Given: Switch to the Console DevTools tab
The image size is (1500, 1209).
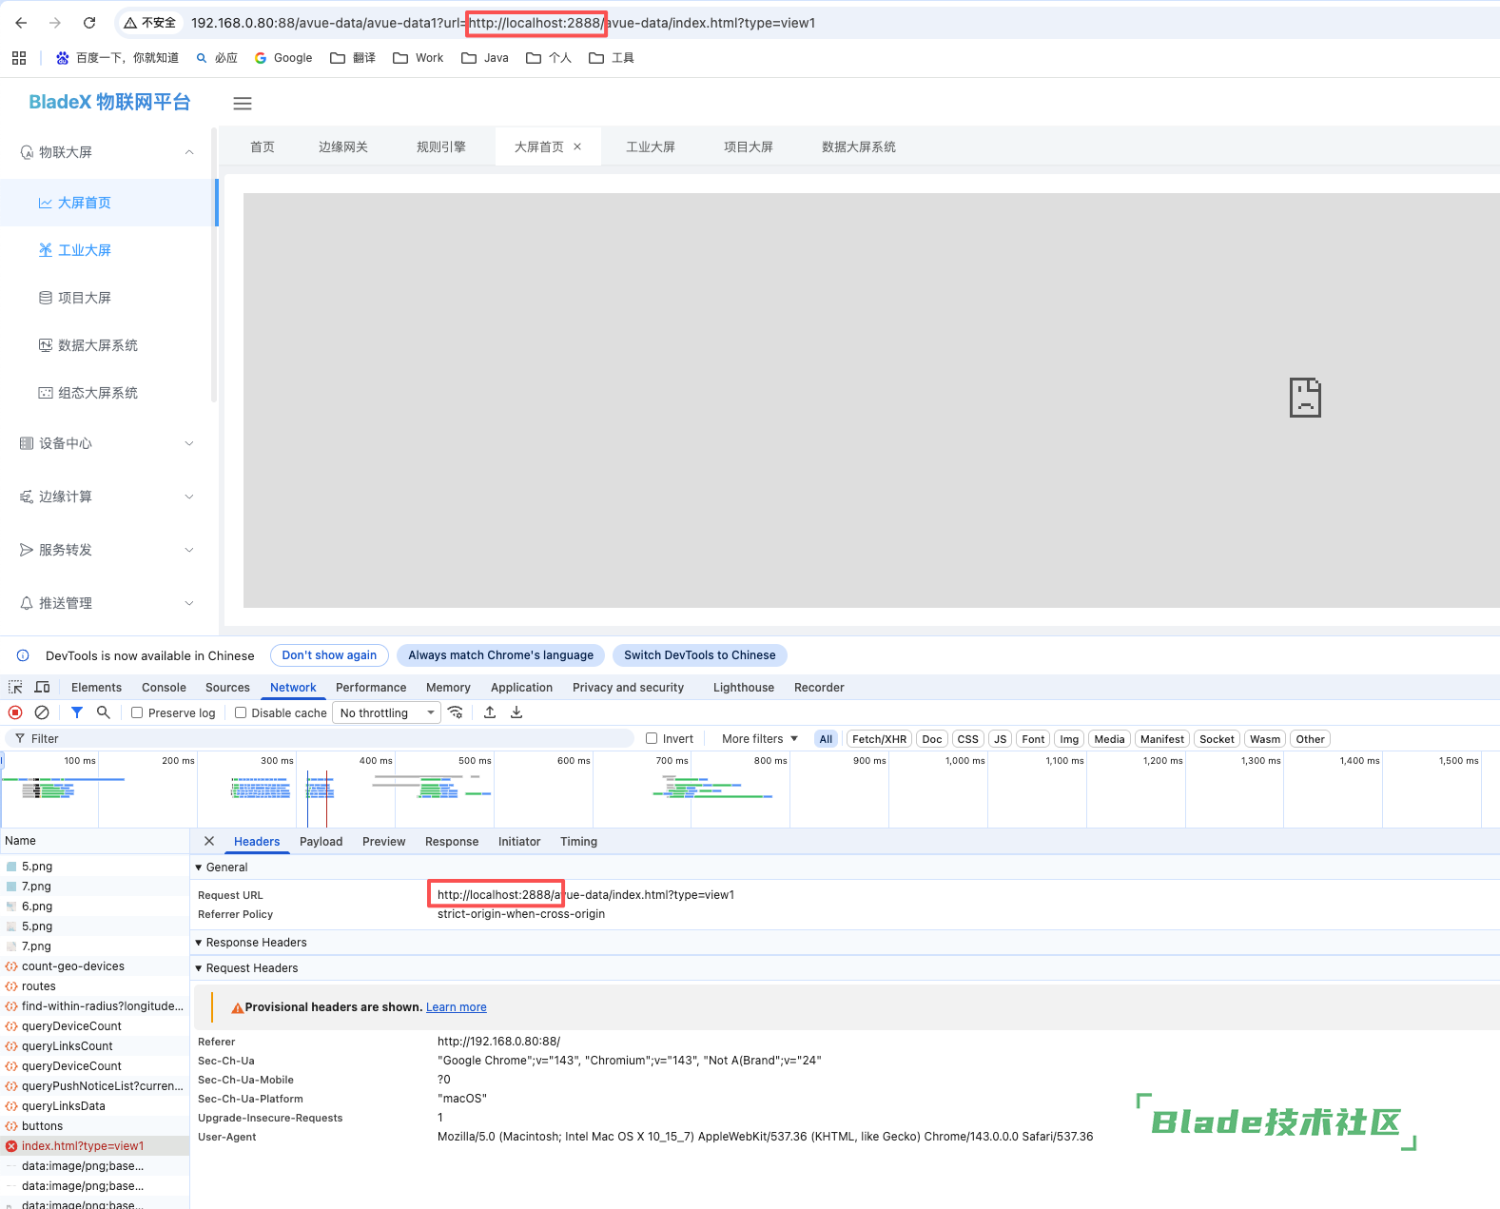Looking at the screenshot, I should pos(164,687).
